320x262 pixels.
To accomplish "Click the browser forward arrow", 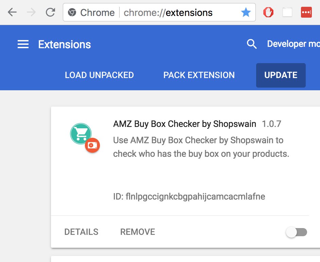I will (x=31, y=13).
